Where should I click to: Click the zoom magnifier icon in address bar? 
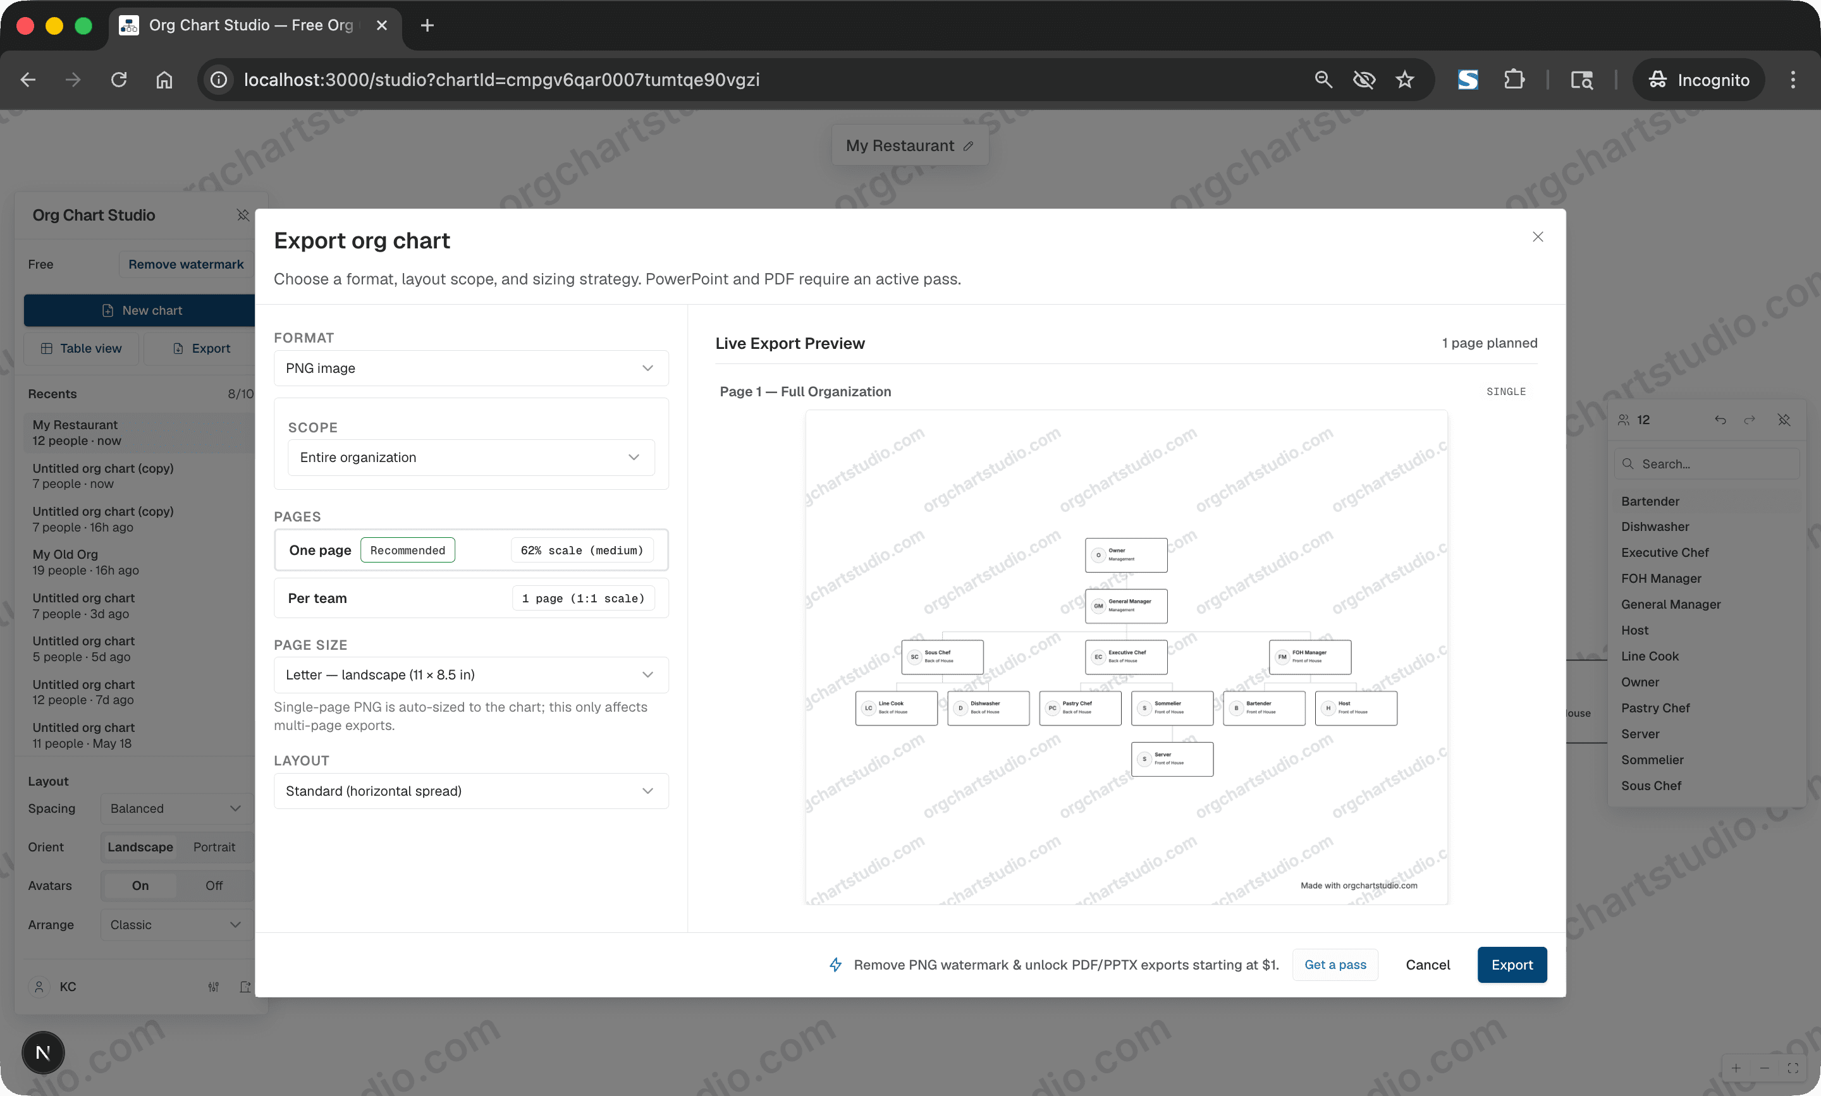coord(1323,80)
